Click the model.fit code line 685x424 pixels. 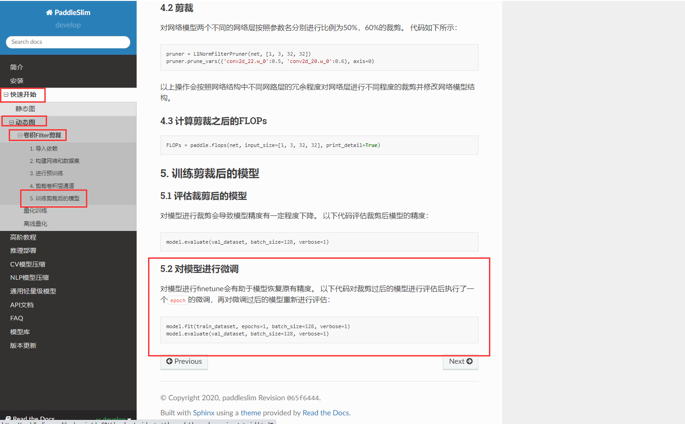click(258, 327)
